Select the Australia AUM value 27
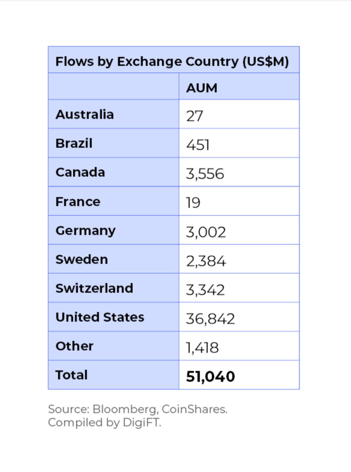 coord(195,116)
